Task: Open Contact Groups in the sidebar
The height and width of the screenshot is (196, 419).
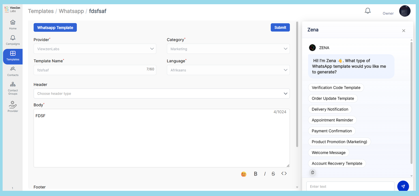Action: point(13,88)
